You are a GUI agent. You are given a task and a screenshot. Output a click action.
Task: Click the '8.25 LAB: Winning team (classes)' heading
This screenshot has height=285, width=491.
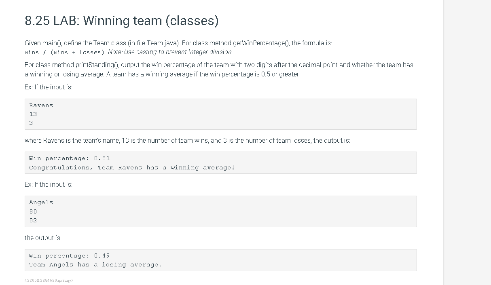(121, 20)
